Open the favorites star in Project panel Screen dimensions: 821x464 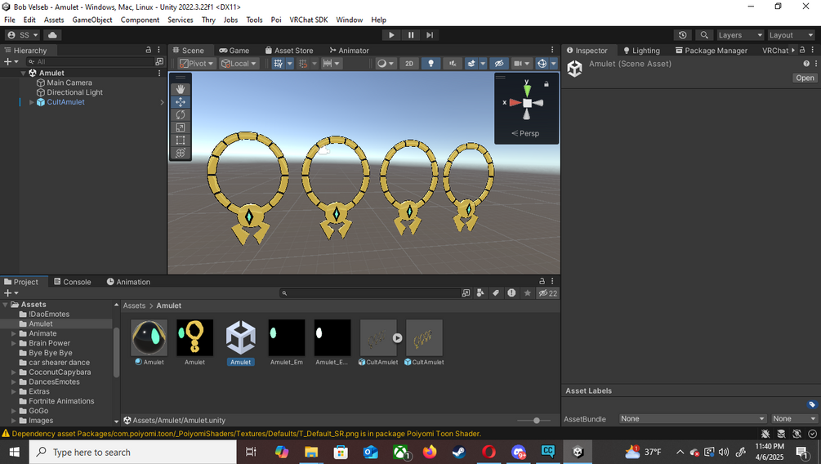[527, 293]
